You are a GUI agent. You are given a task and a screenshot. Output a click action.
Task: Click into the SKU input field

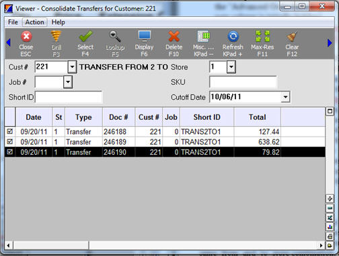pos(243,82)
